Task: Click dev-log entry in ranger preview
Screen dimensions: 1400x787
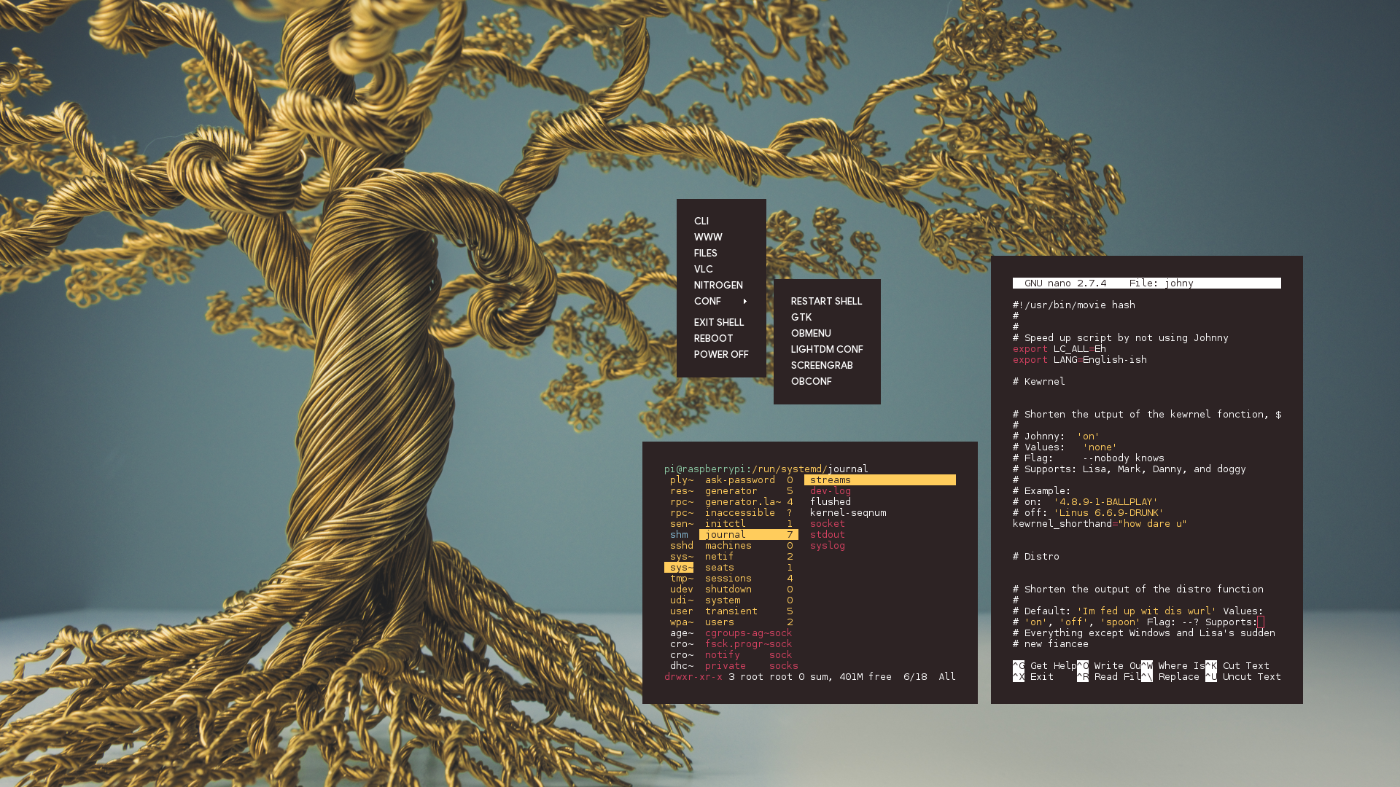Action: pos(830,490)
